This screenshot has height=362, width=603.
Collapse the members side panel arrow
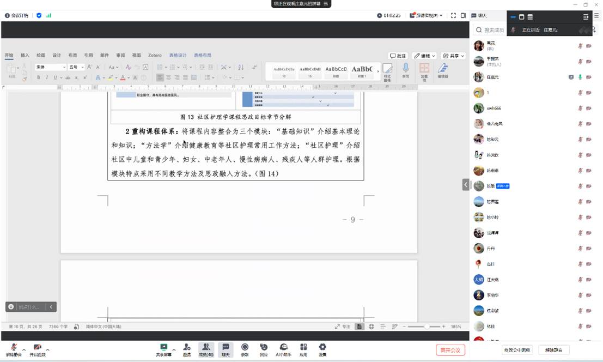[466, 185]
